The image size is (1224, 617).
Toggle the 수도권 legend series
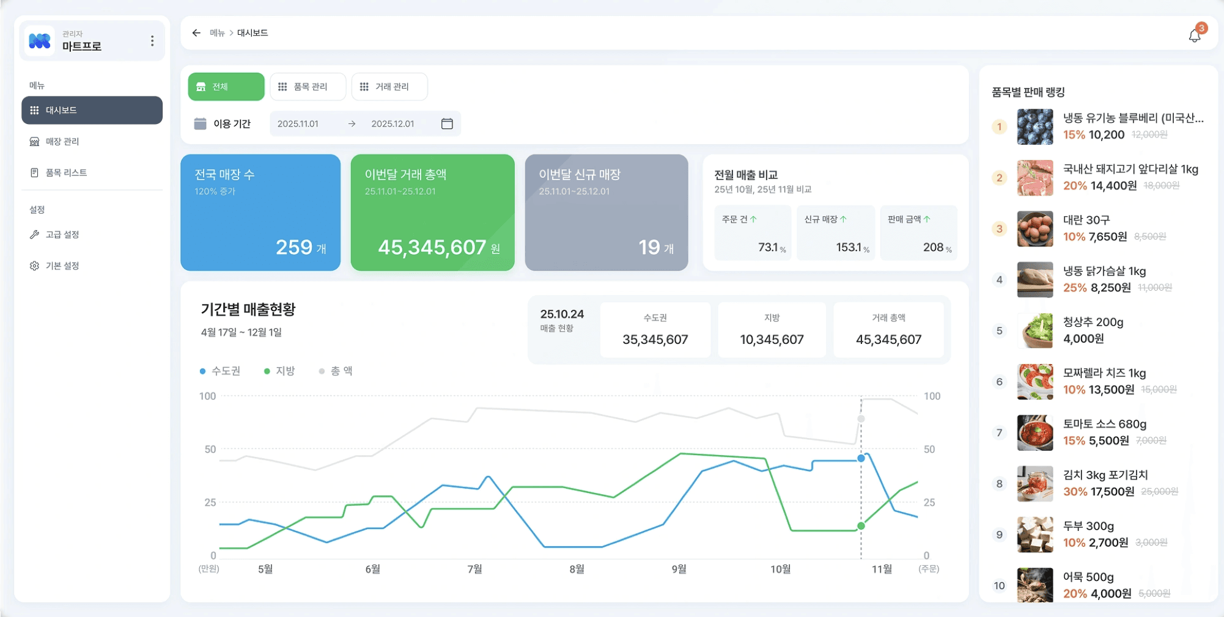click(x=220, y=371)
